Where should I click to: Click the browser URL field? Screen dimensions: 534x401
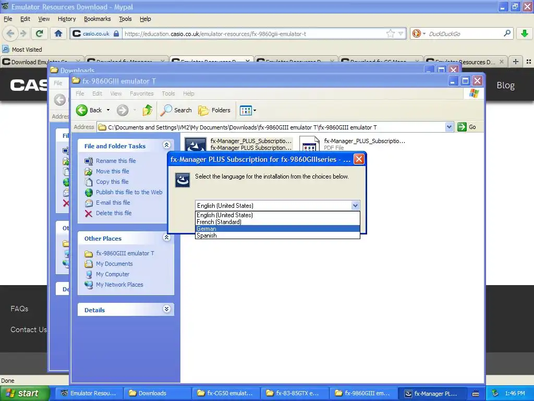pos(254,34)
